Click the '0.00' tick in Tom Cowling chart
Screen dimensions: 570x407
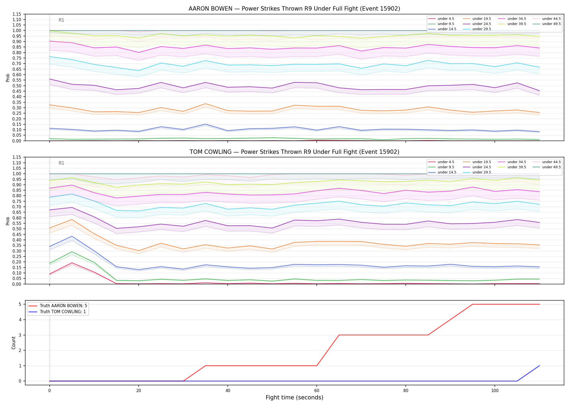(x=17, y=284)
